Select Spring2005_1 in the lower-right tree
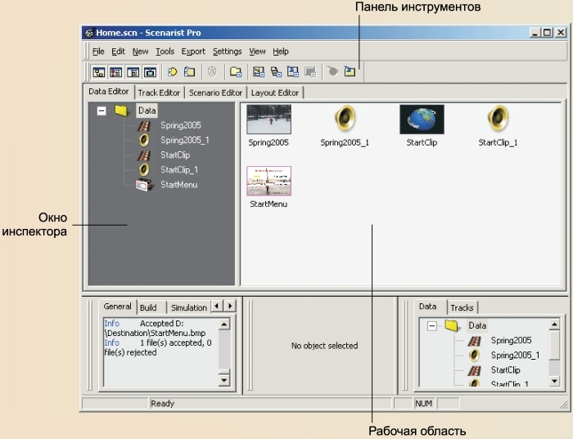 (x=515, y=355)
